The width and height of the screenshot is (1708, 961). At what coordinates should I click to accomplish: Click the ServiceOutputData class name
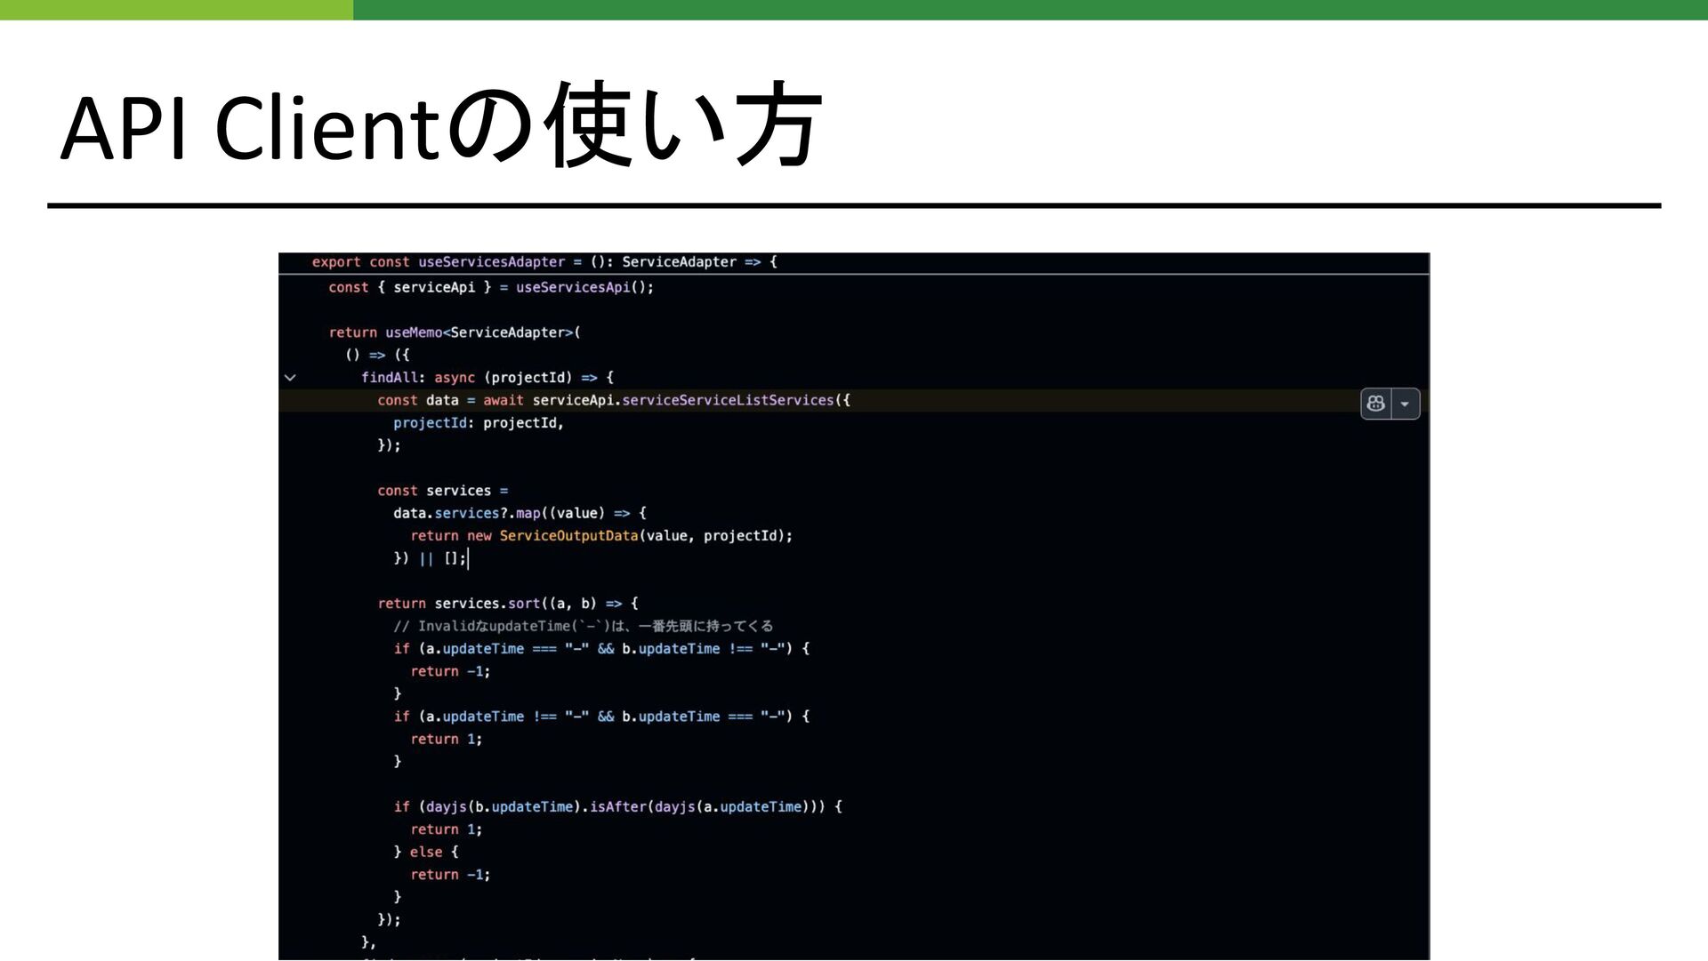click(x=568, y=536)
